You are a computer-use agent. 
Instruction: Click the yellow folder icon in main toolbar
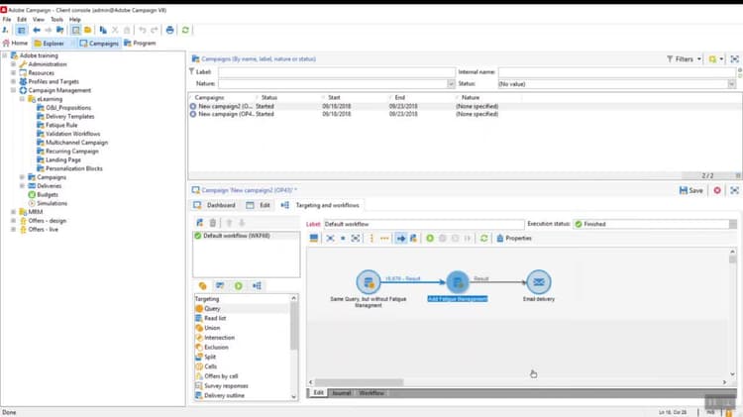pyautogui.click(x=87, y=30)
